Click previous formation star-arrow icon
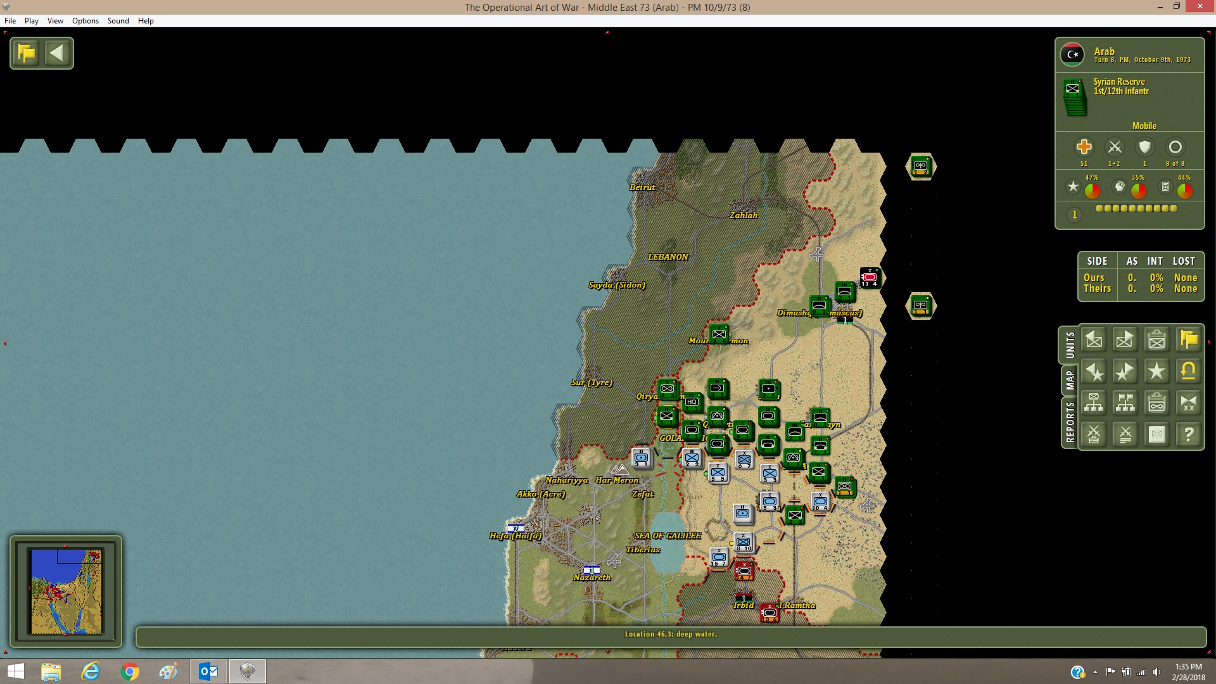1216x684 pixels. click(x=1094, y=372)
